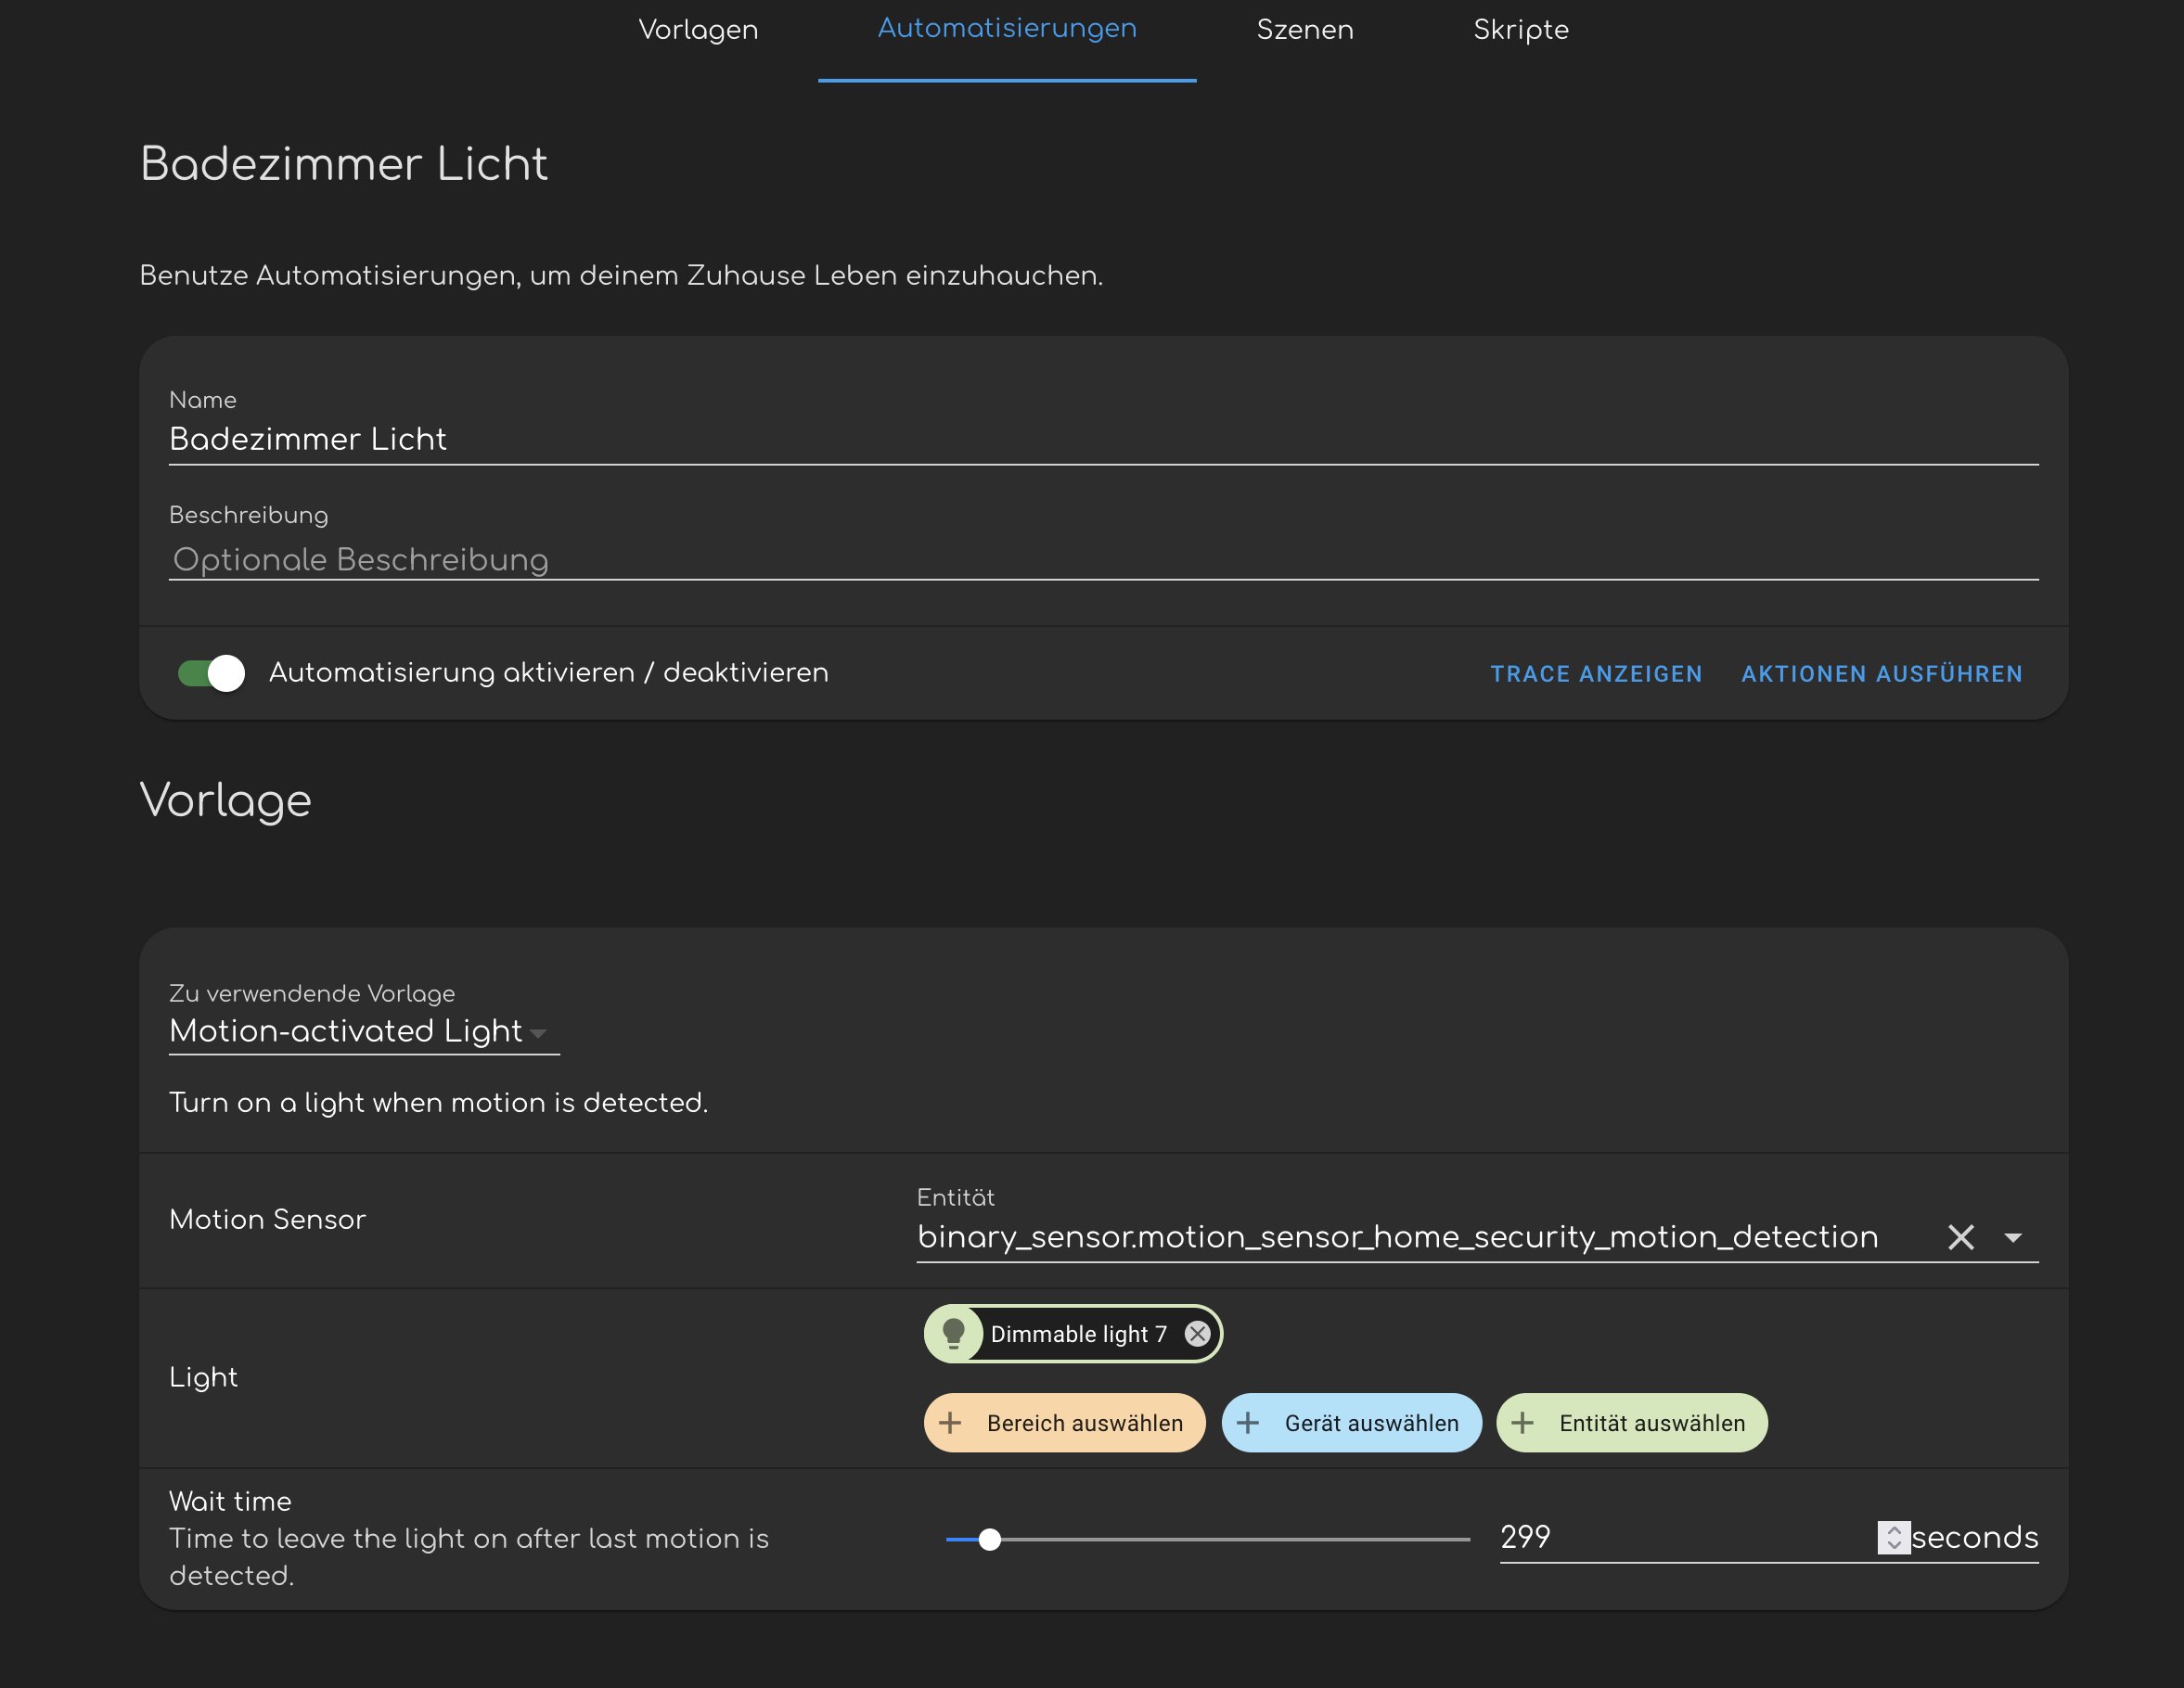
Task: Open the Zu verwendende Vorlage dropdown
Action: click(x=363, y=1031)
